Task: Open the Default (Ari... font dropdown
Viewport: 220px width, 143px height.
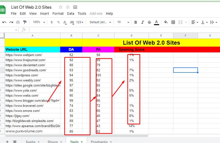Action: tap(100, 22)
